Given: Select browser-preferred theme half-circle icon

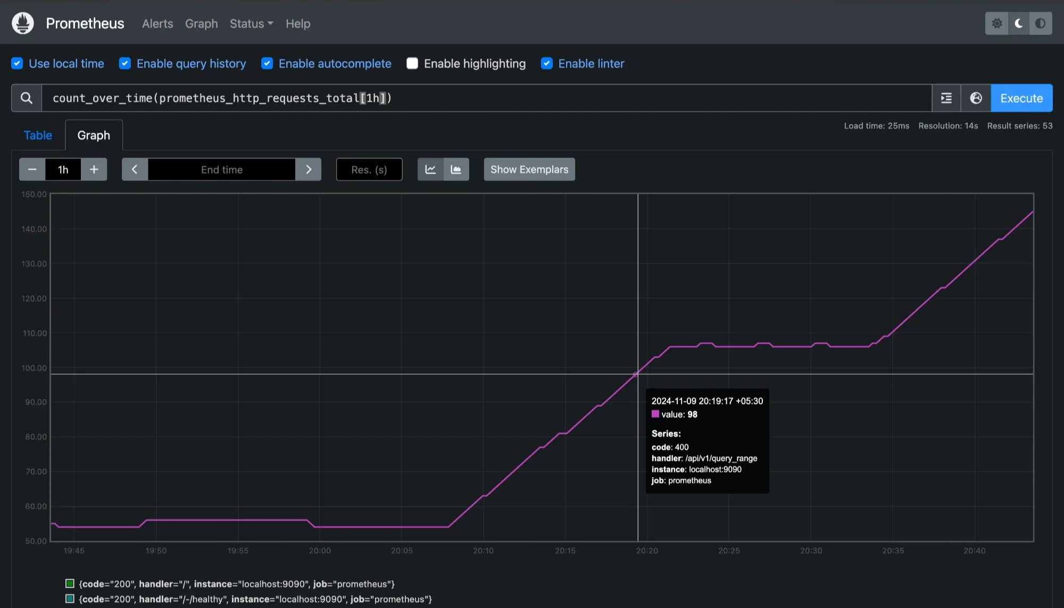Looking at the screenshot, I should click(1041, 23).
